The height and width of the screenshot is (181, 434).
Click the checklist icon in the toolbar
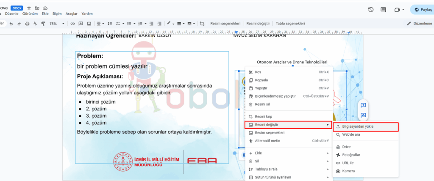[x=118, y=24]
